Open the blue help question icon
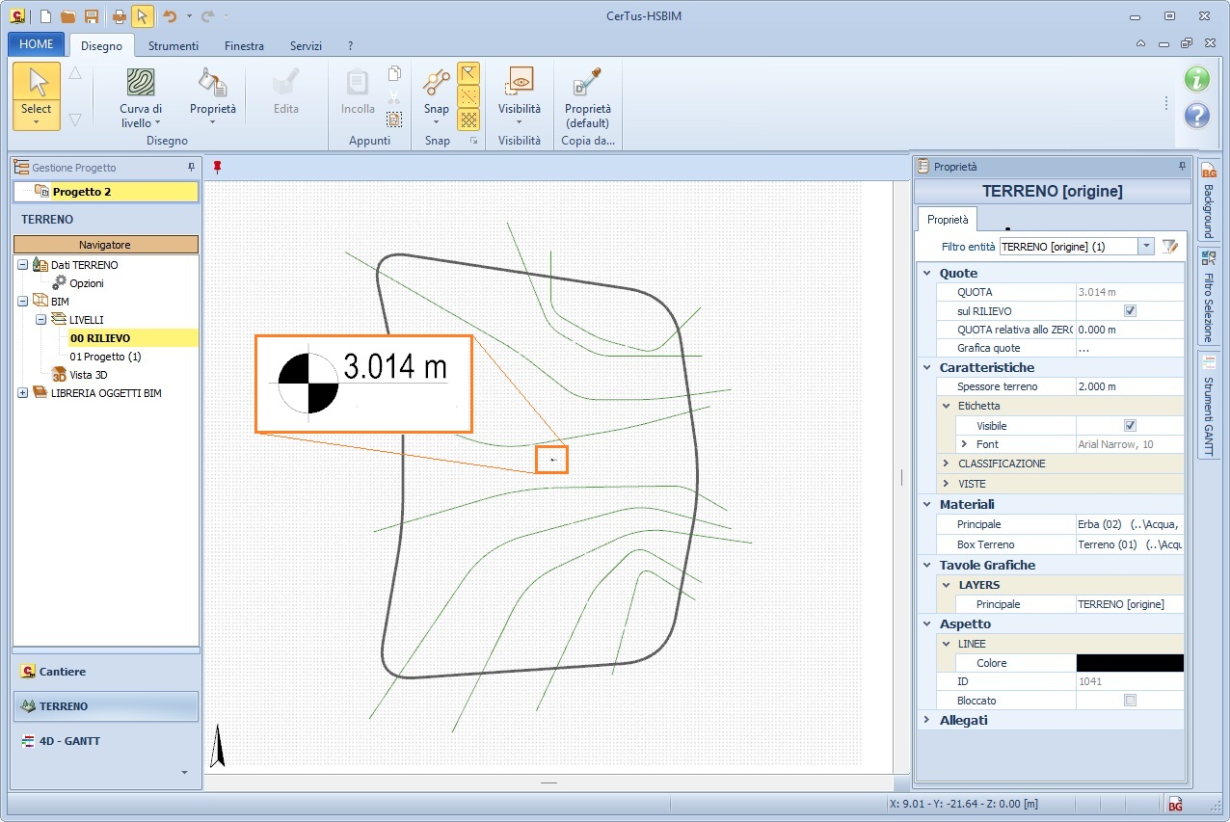This screenshot has height=822, width=1230. (x=1196, y=116)
